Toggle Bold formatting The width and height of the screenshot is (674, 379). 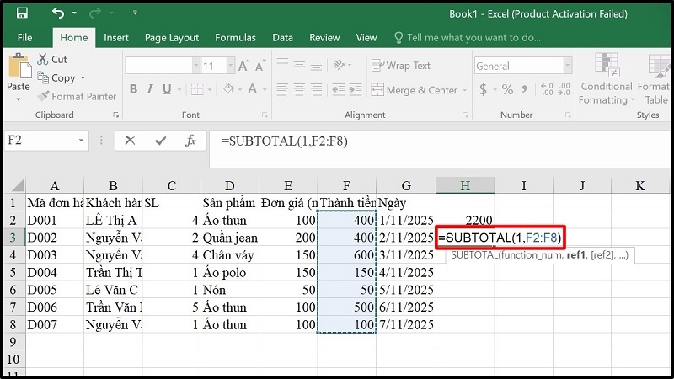point(134,89)
